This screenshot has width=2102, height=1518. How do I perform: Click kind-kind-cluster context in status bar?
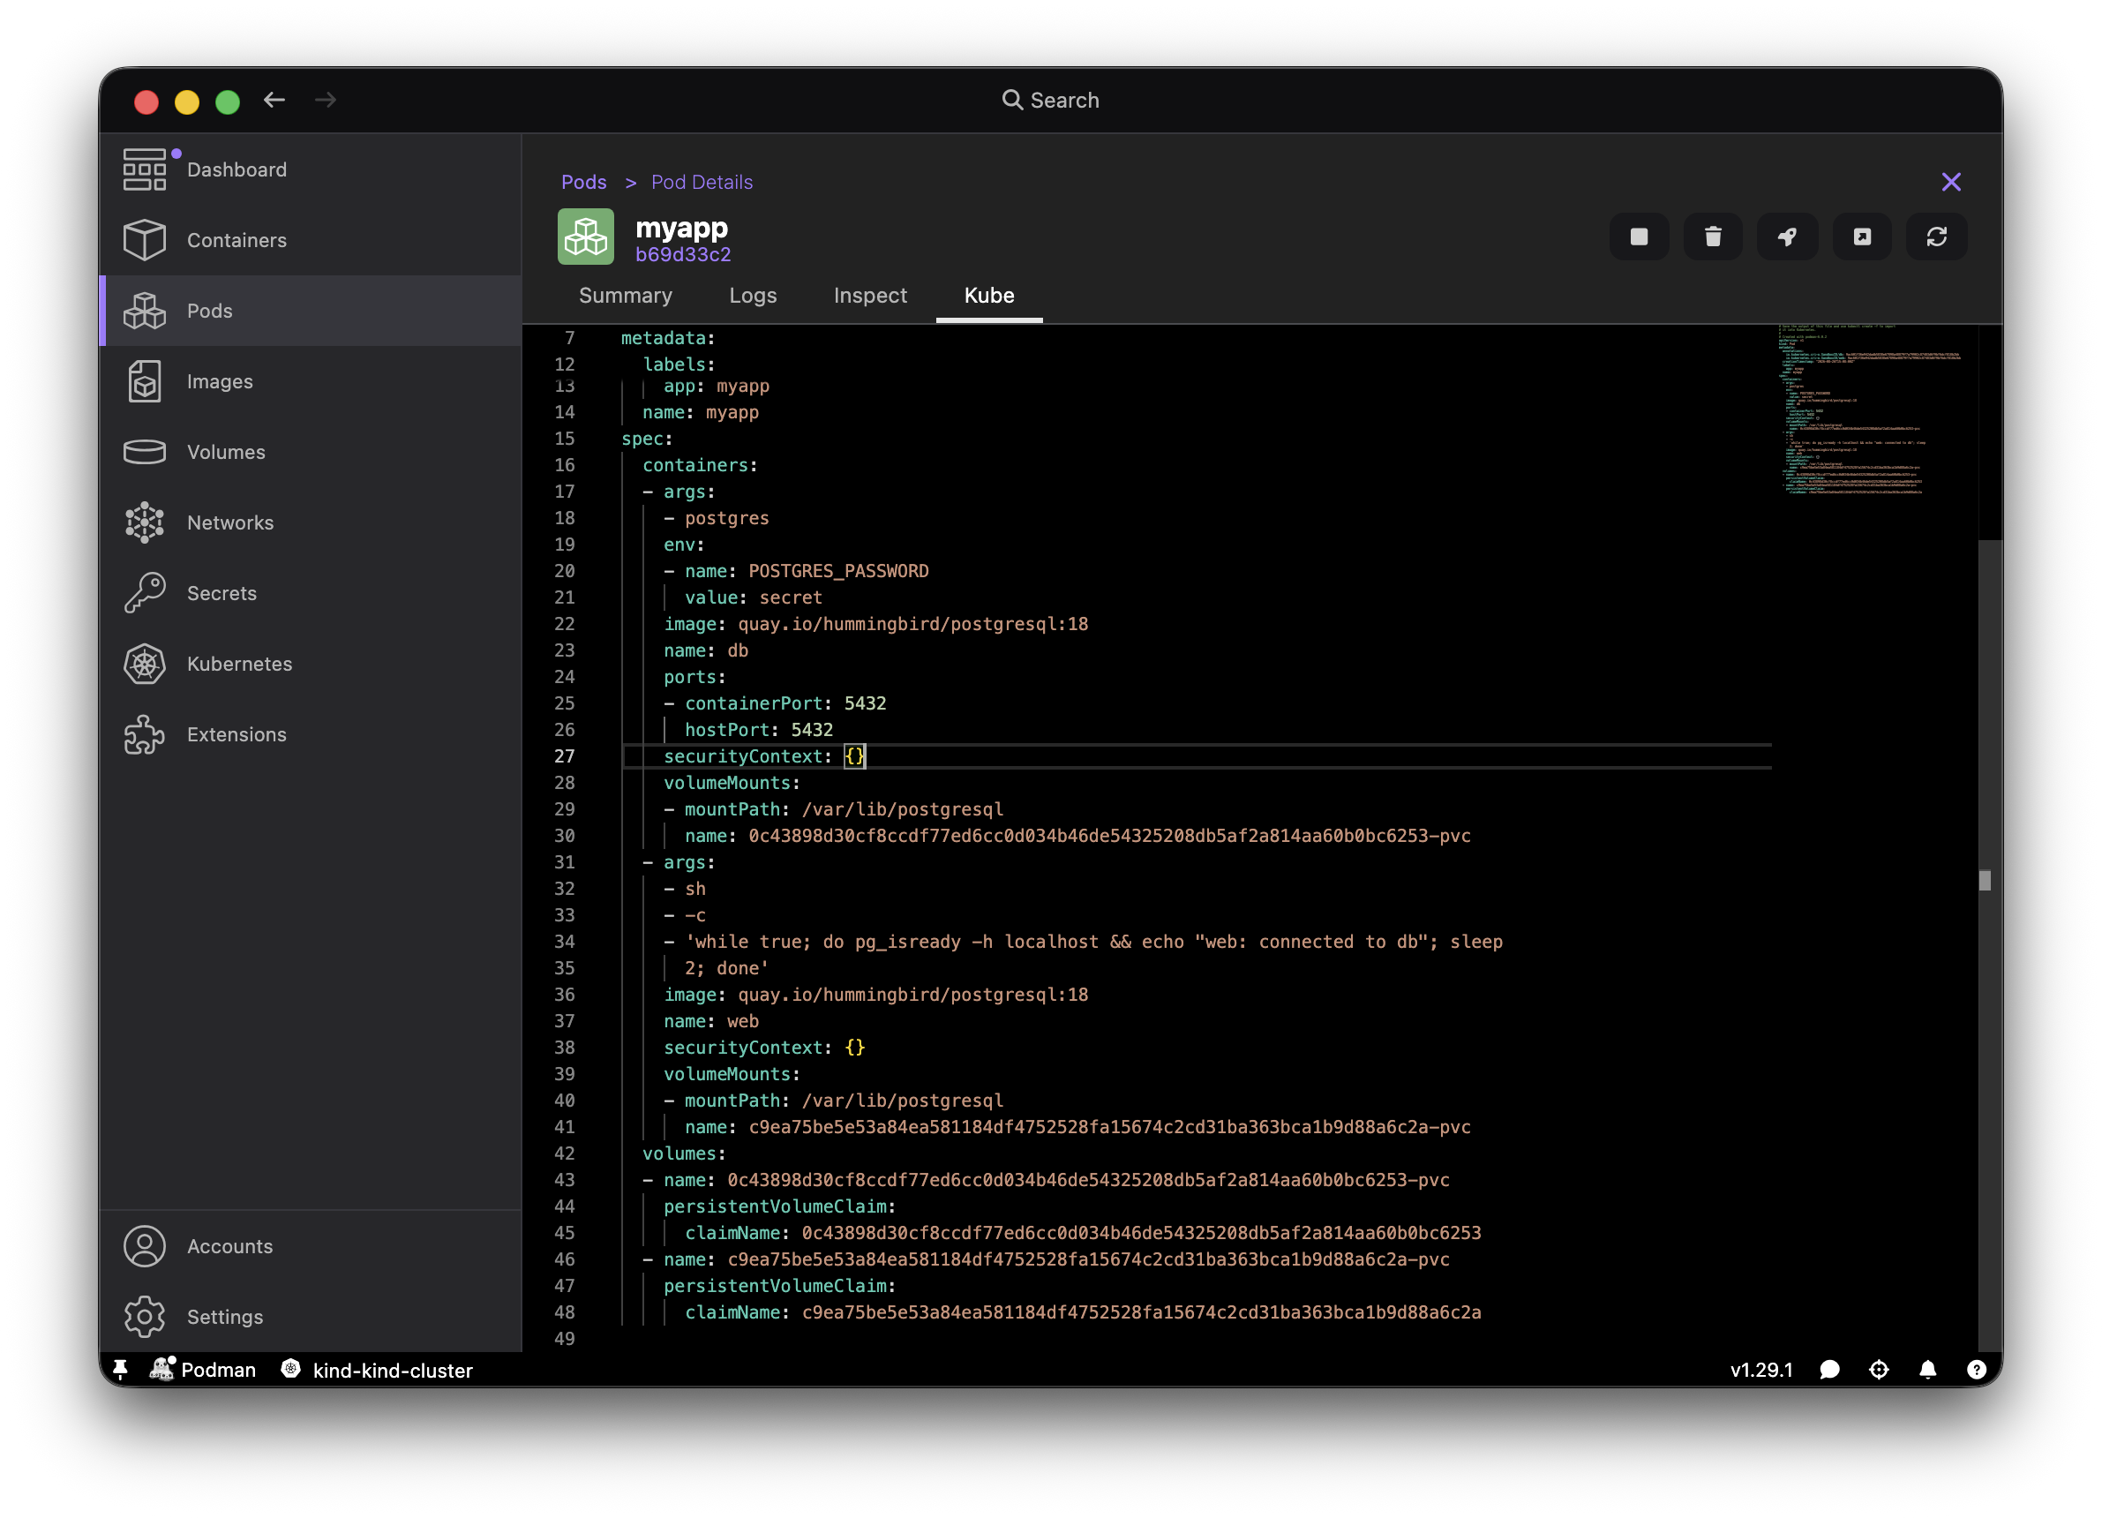(379, 1369)
